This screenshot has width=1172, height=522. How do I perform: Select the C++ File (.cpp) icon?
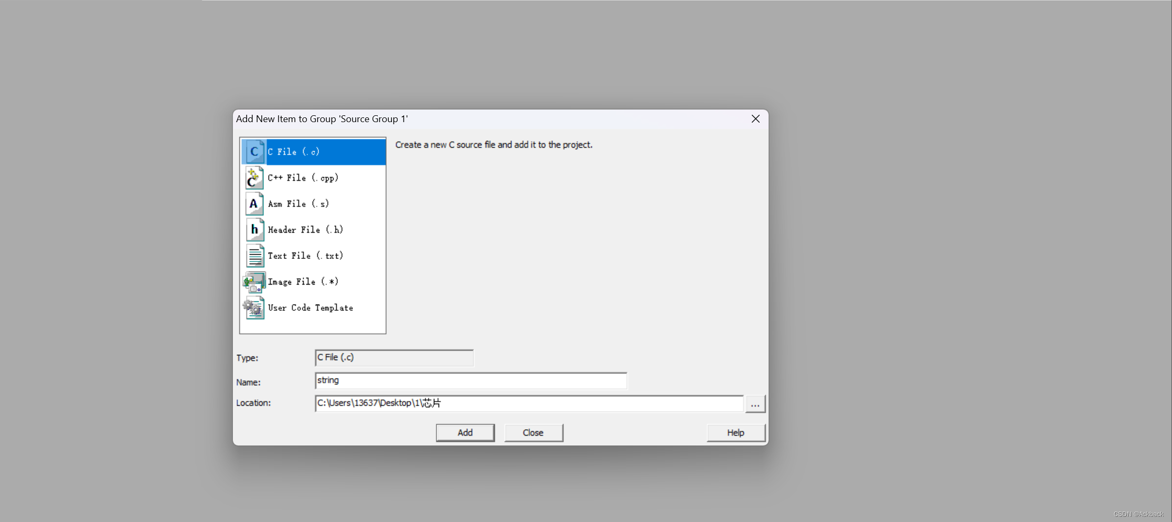(254, 178)
